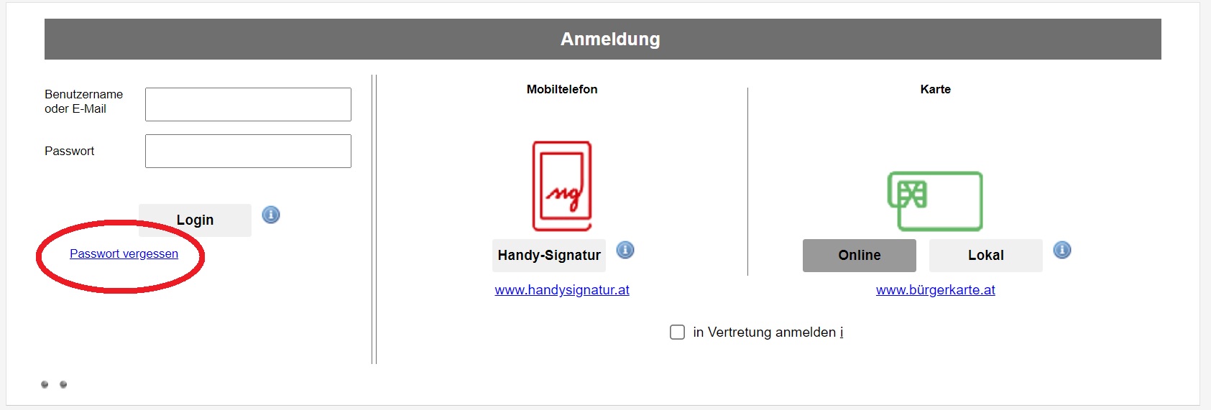Select the Online card login button

tap(859, 256)
